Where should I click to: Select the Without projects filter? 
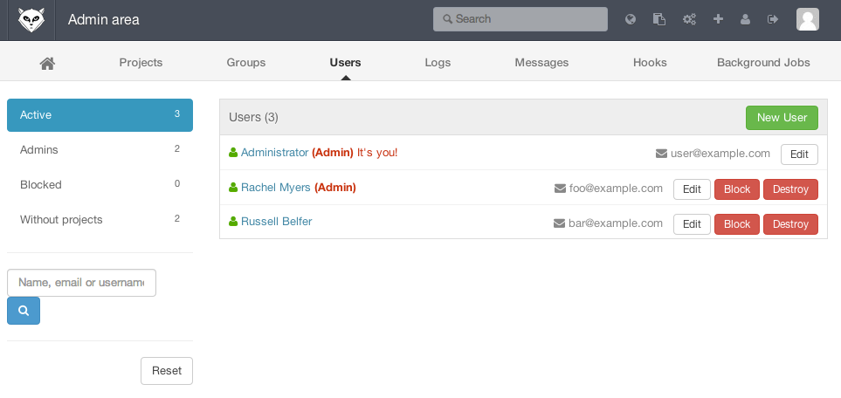coord(100,220)
